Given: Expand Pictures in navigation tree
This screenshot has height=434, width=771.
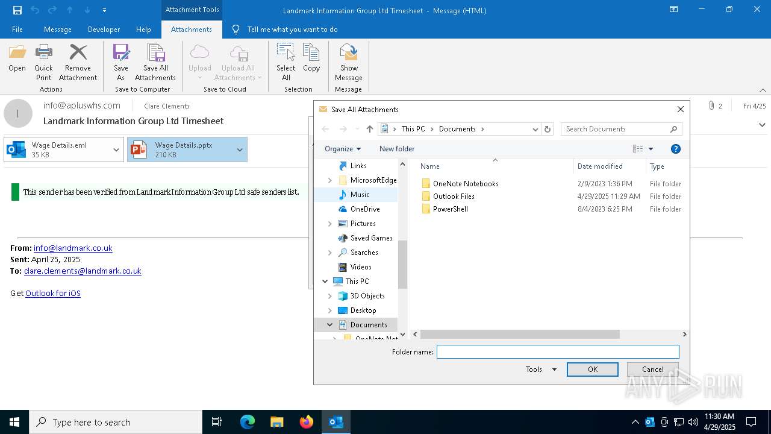Looking at the screenshot, I should pyautogui.click(x=329, y=224).
